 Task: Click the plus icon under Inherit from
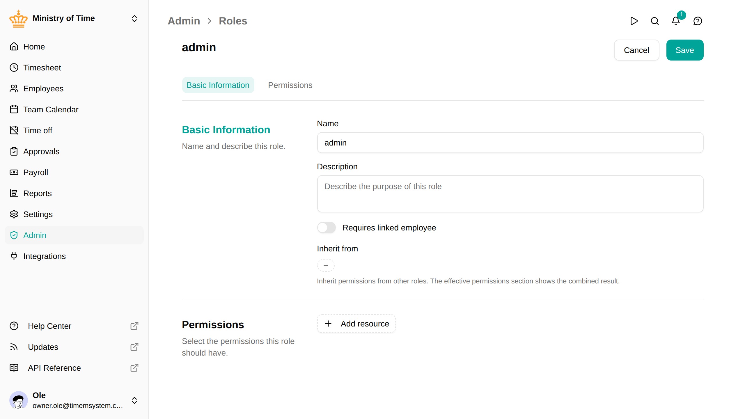coord(326,265)
